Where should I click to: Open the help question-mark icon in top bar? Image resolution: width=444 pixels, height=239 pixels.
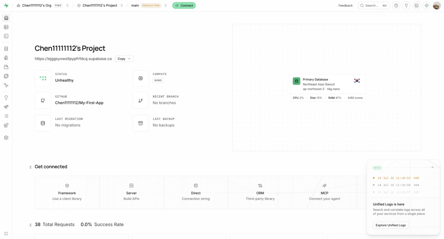[396, 5]
